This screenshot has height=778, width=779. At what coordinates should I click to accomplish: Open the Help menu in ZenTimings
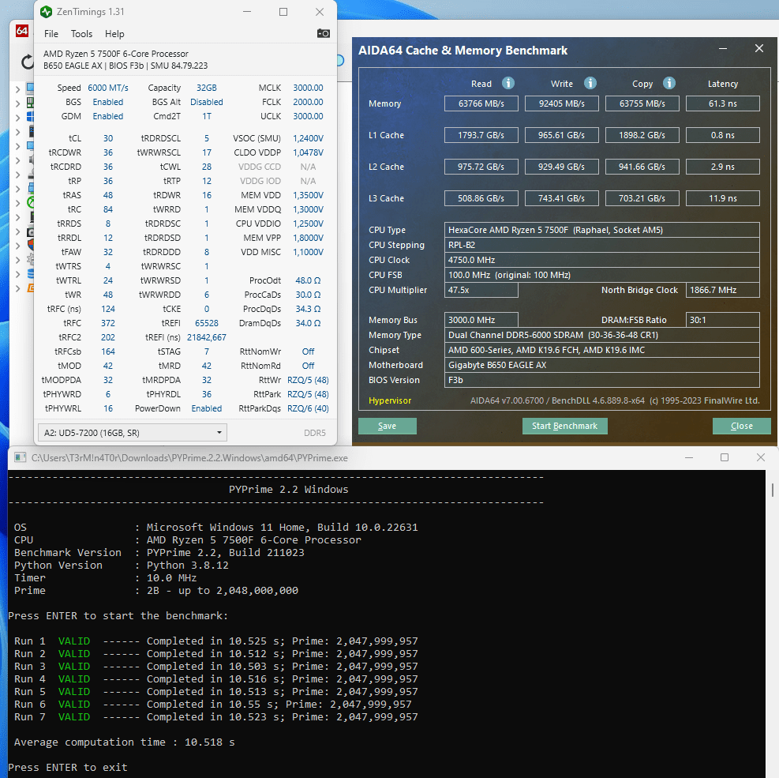pyautogui.click(x=114, y=34)
